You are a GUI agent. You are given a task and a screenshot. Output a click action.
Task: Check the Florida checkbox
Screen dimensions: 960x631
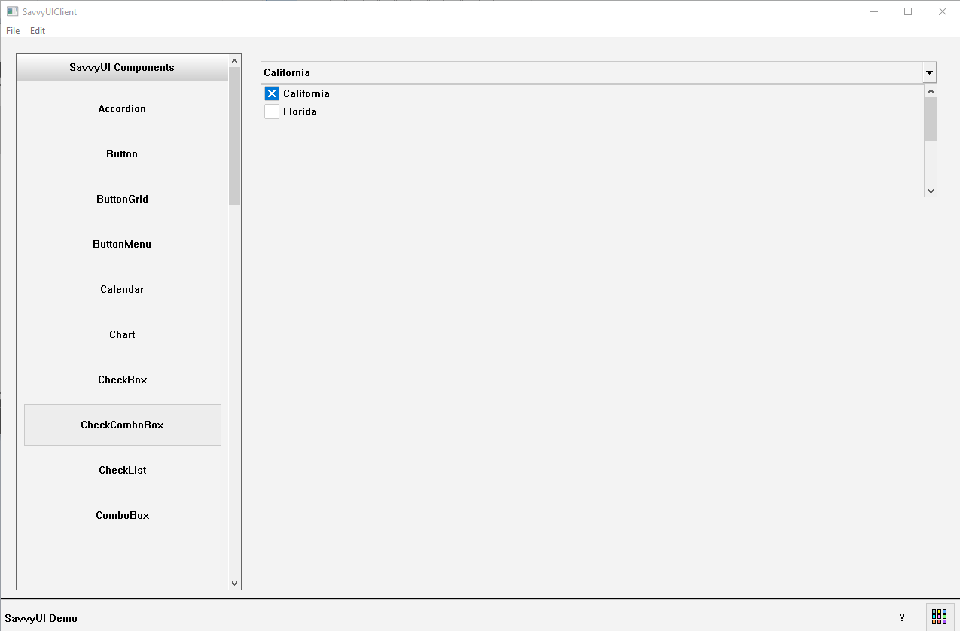click(x=272, y=112)
